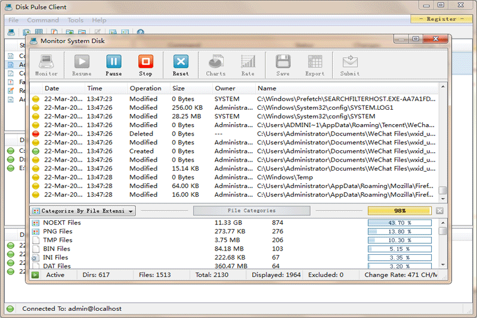Screen dimensions: 477x318
Task: Pause the disk monitoring
Action: click(114, 65)
